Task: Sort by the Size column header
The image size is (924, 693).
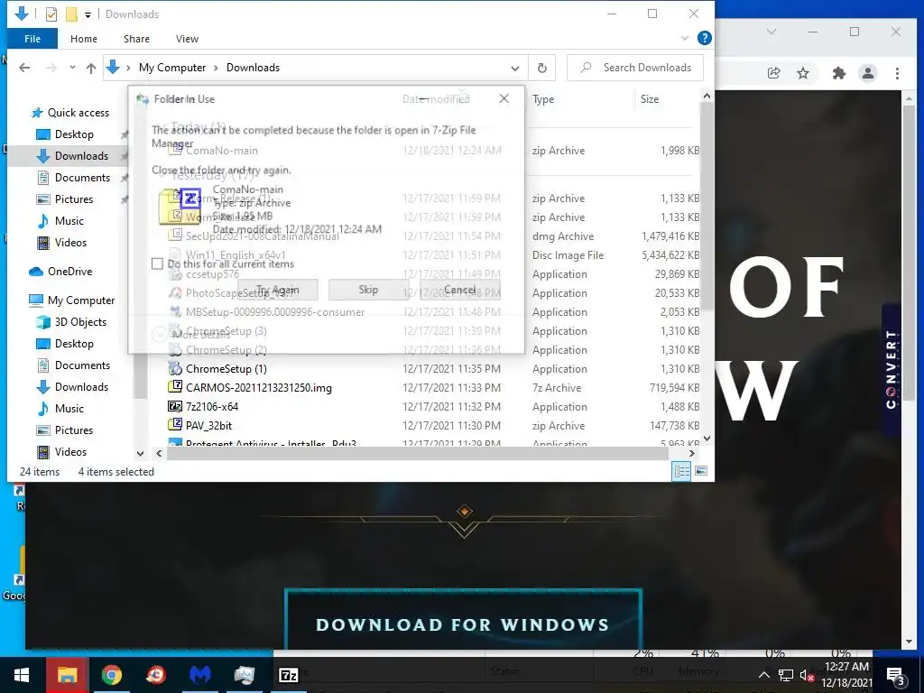Action: click(x=650, y=99)
